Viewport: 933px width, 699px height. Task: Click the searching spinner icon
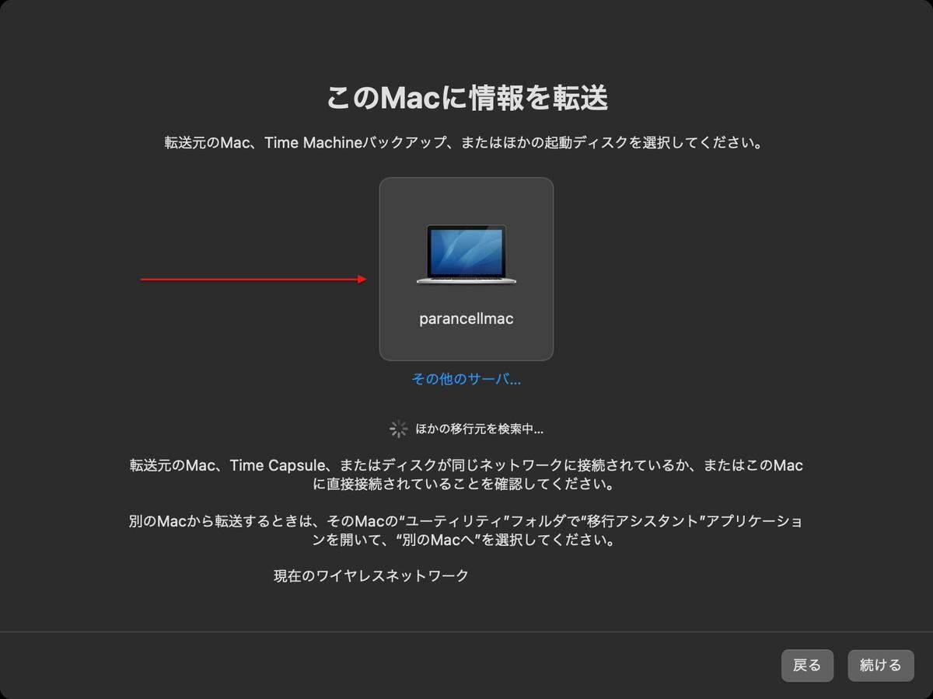(399, 429)
